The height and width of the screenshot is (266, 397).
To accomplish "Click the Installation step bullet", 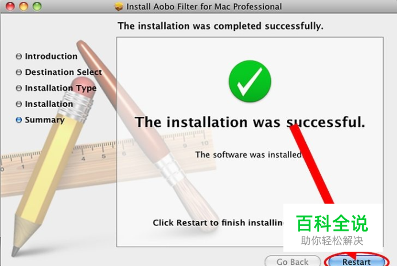I will (x=19, y=104).
